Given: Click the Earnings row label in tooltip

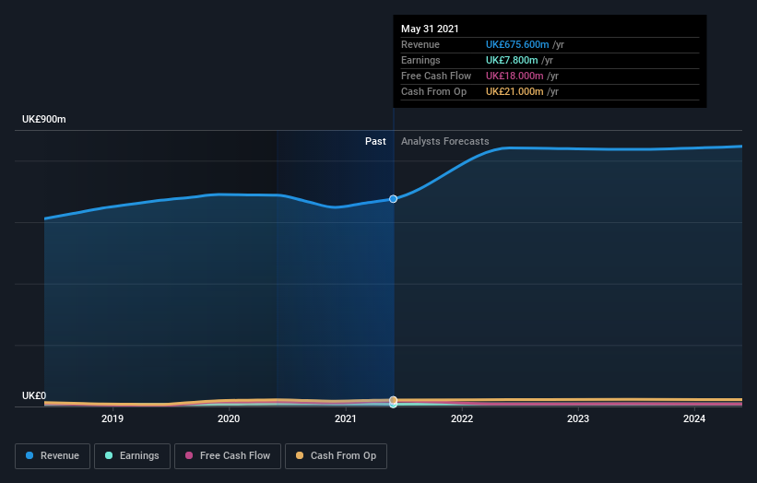Looking at the screenshot, I should click(x=420, y=60).
